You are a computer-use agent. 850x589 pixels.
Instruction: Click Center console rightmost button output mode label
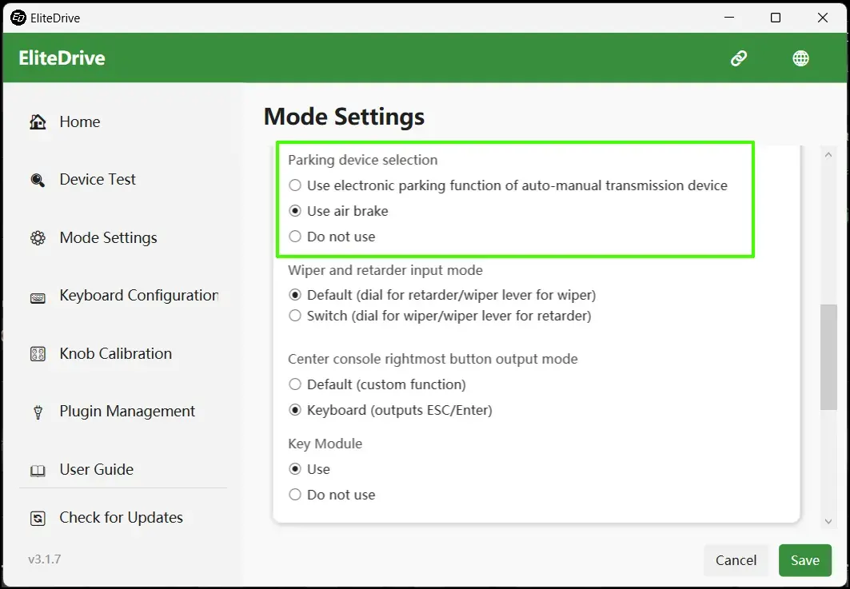[x=433, y=359]
